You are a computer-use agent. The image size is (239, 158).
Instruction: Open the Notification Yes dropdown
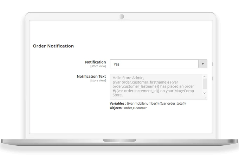[159, 64]
